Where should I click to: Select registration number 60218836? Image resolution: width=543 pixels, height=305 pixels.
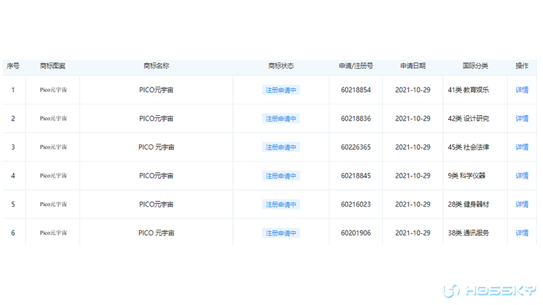tap(356, 119)
